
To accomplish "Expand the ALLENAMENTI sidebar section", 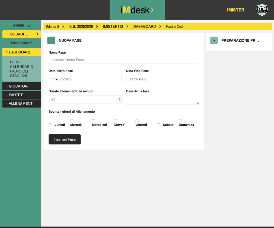I will pos(22,104).
